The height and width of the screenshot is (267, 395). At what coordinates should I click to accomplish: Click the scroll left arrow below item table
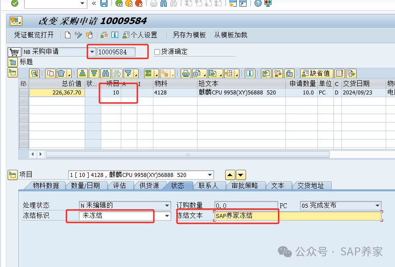coord(33,154)
